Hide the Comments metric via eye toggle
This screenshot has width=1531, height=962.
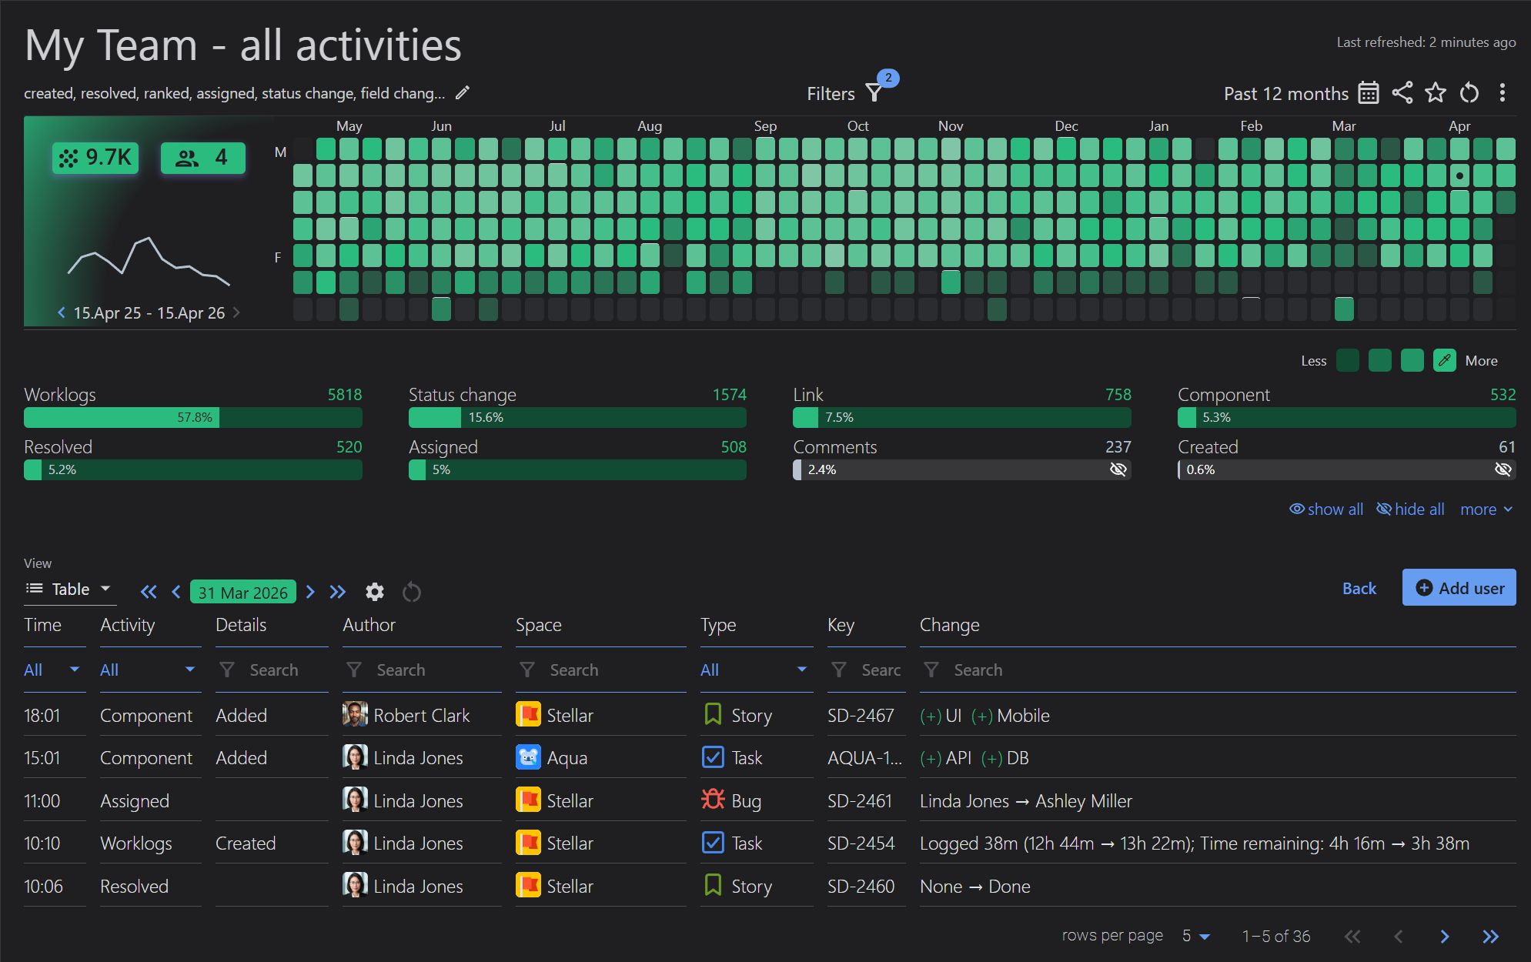point(1117,469)
